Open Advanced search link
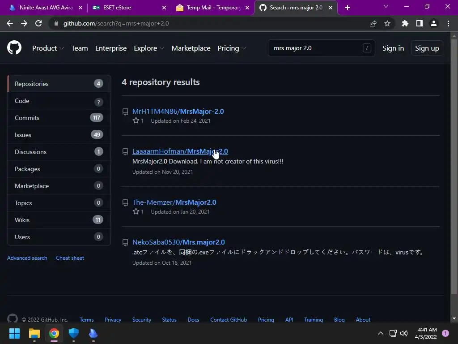Image resolution: width=458 pixels, height=344 pixels. 27,258
